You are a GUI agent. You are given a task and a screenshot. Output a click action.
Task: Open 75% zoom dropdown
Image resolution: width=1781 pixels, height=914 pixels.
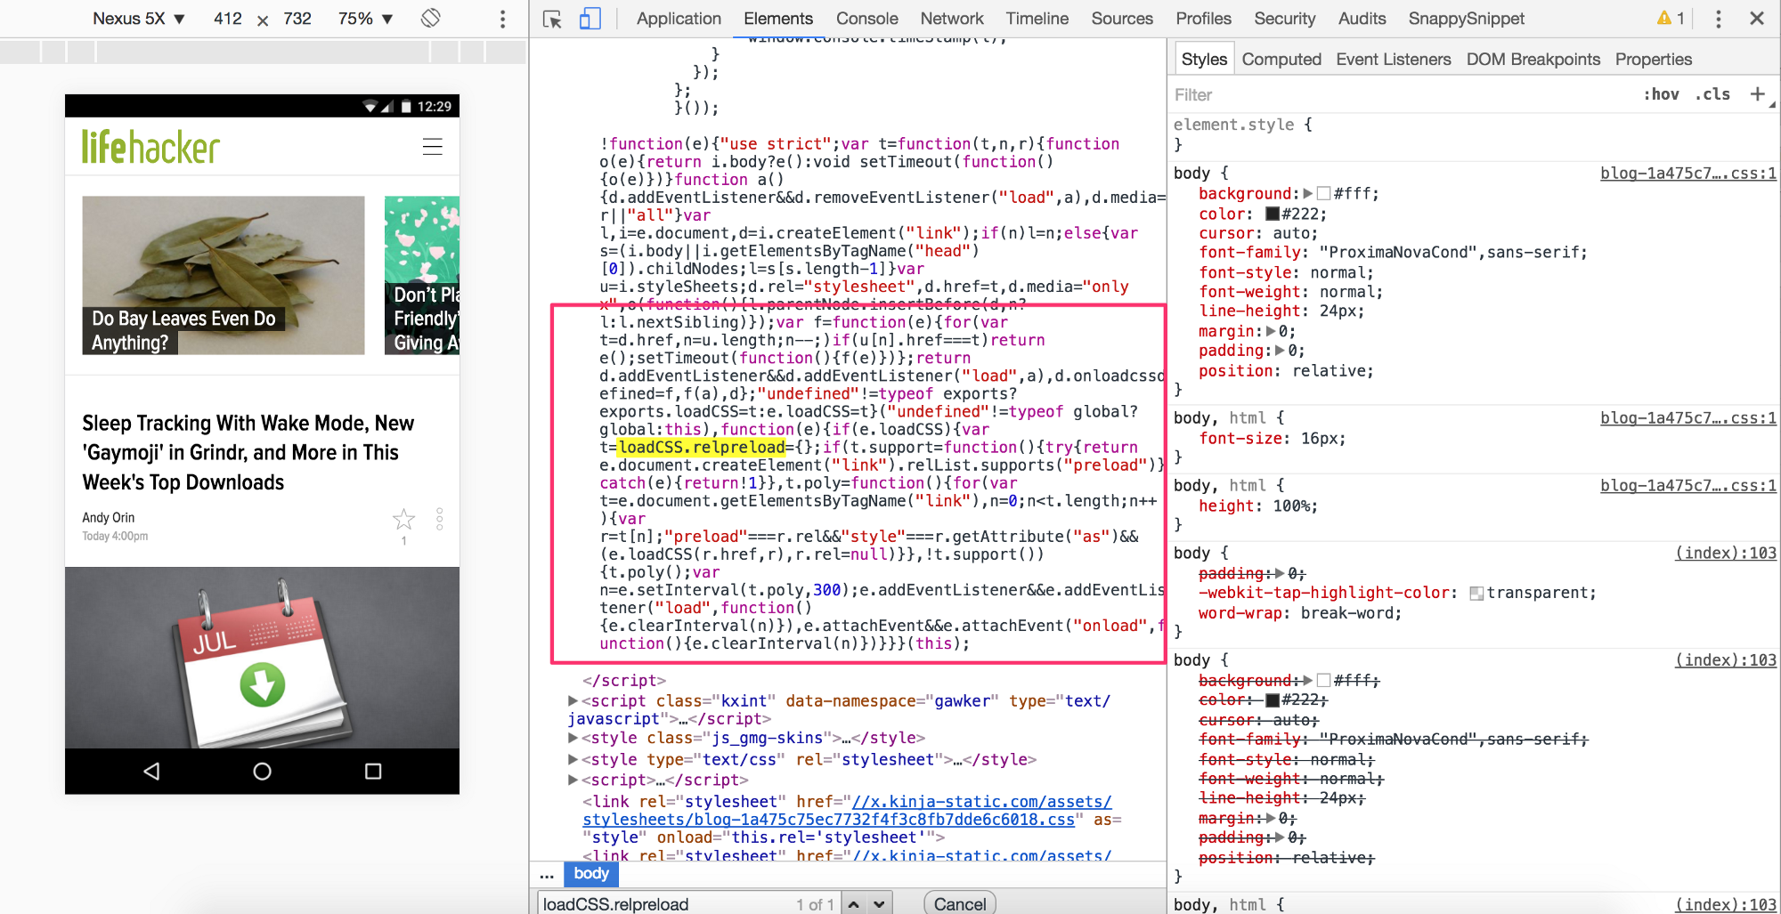(365, 19)
